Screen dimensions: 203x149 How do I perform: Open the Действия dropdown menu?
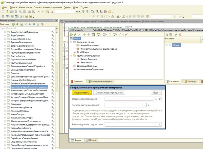coord(5,24)
